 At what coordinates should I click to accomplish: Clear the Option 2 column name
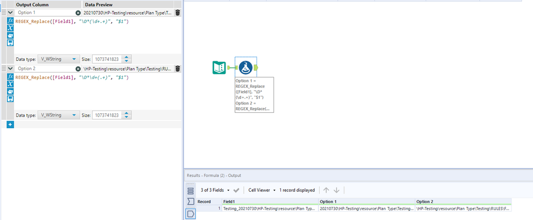point(78,69)
